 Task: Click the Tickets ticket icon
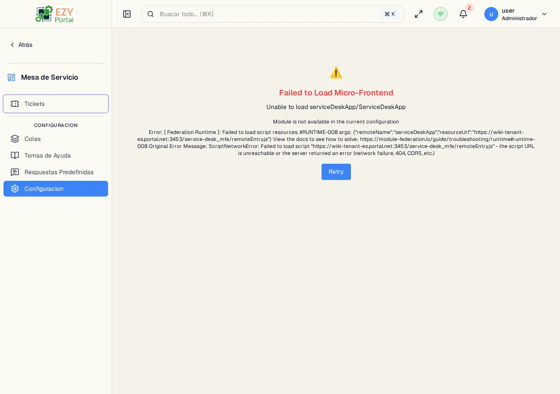click(15, 104)
